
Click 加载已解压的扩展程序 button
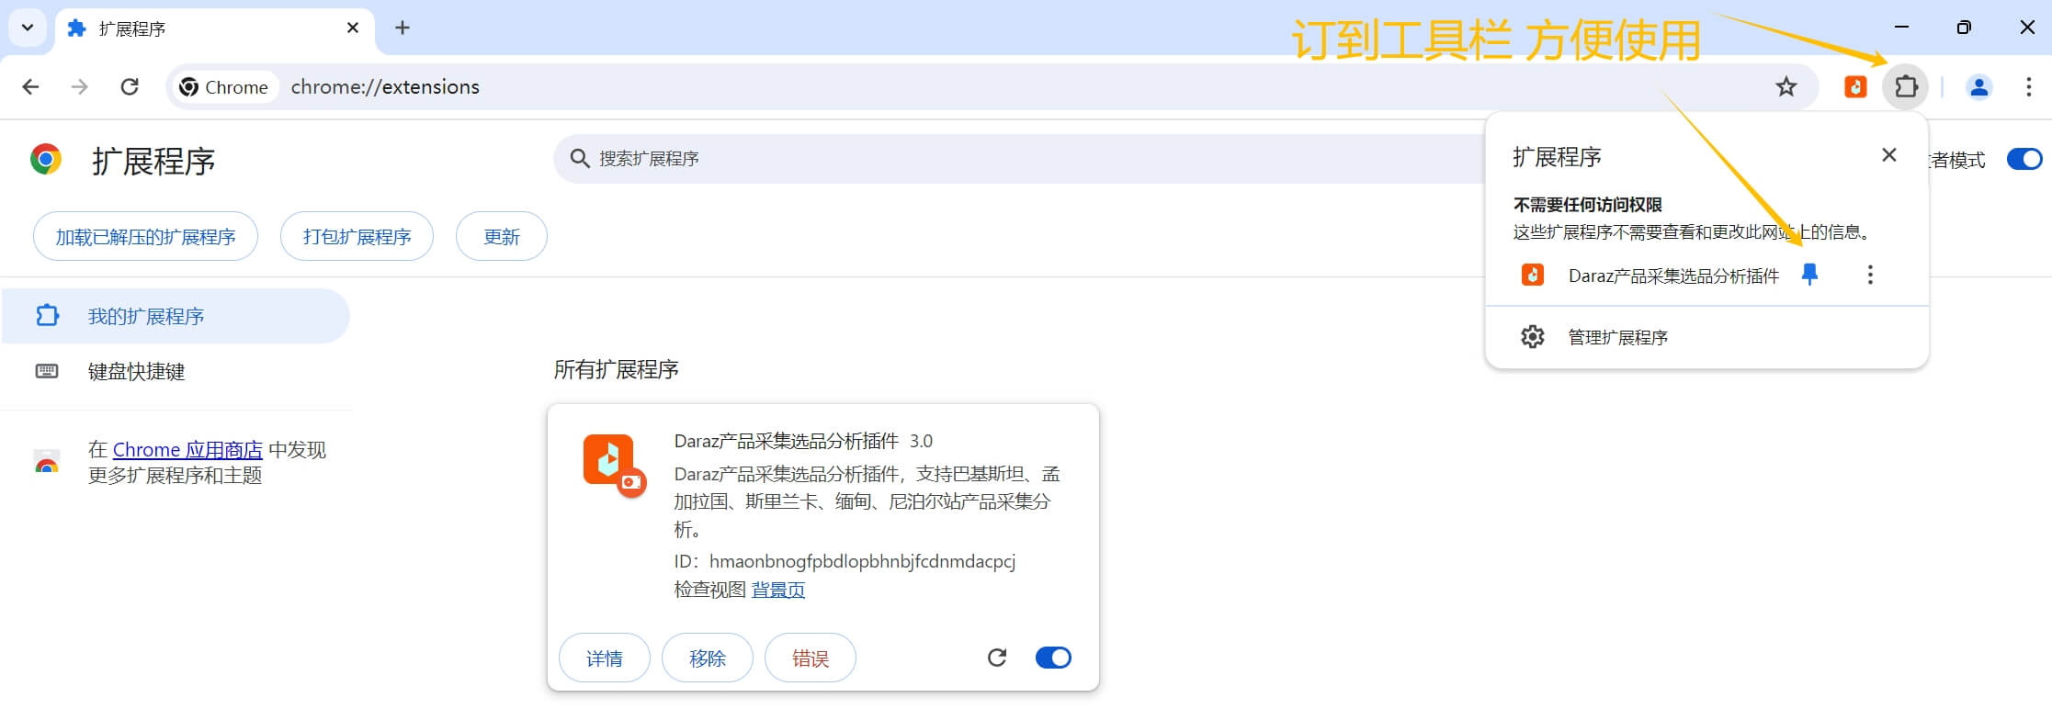click(x=145, y=237)
